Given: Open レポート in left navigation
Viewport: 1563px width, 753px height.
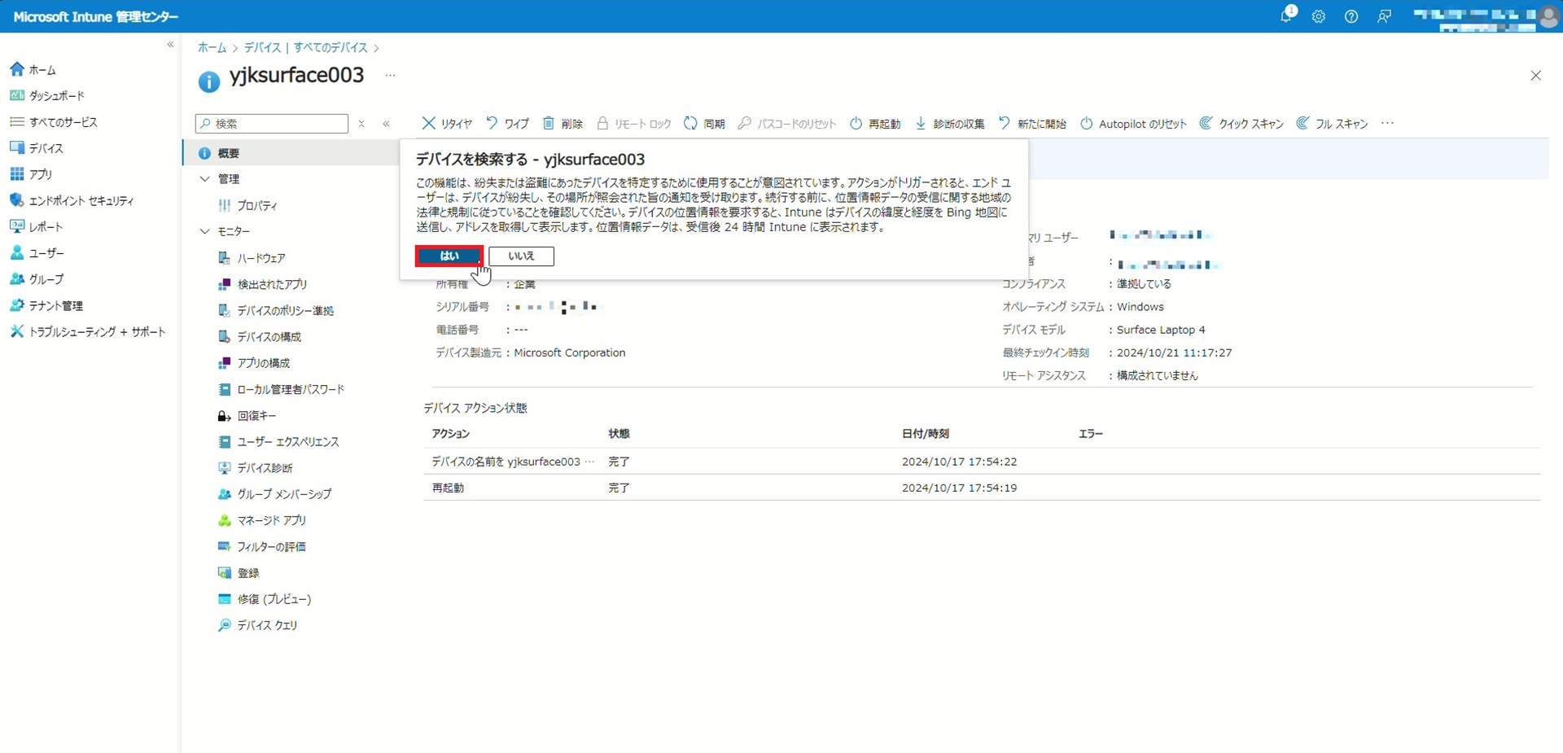Looking at the screenshot, I should 37,227.
